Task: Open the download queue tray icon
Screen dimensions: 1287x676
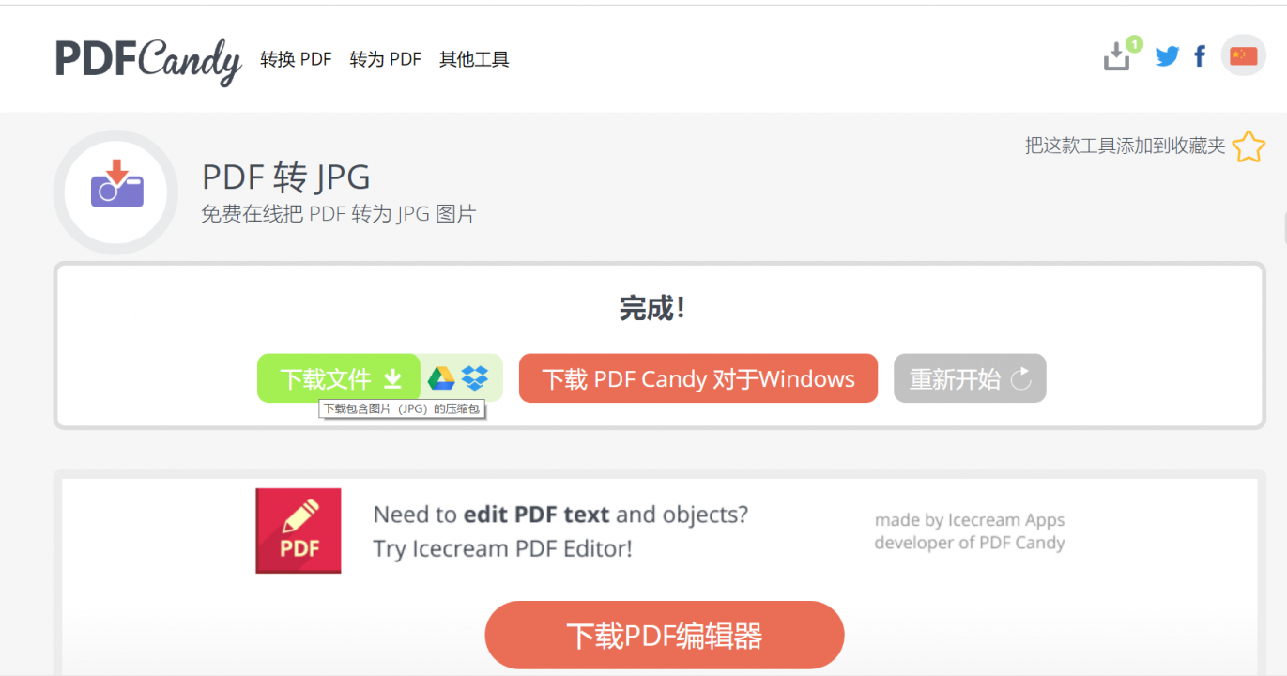Action: 1117,56
